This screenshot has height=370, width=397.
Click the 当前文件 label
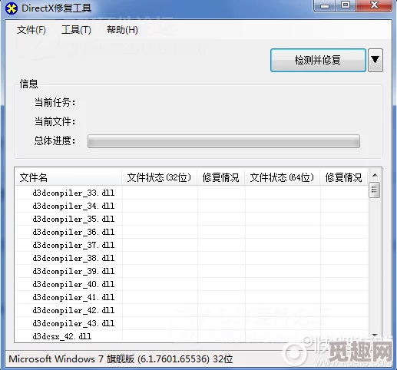click(55, 121)
